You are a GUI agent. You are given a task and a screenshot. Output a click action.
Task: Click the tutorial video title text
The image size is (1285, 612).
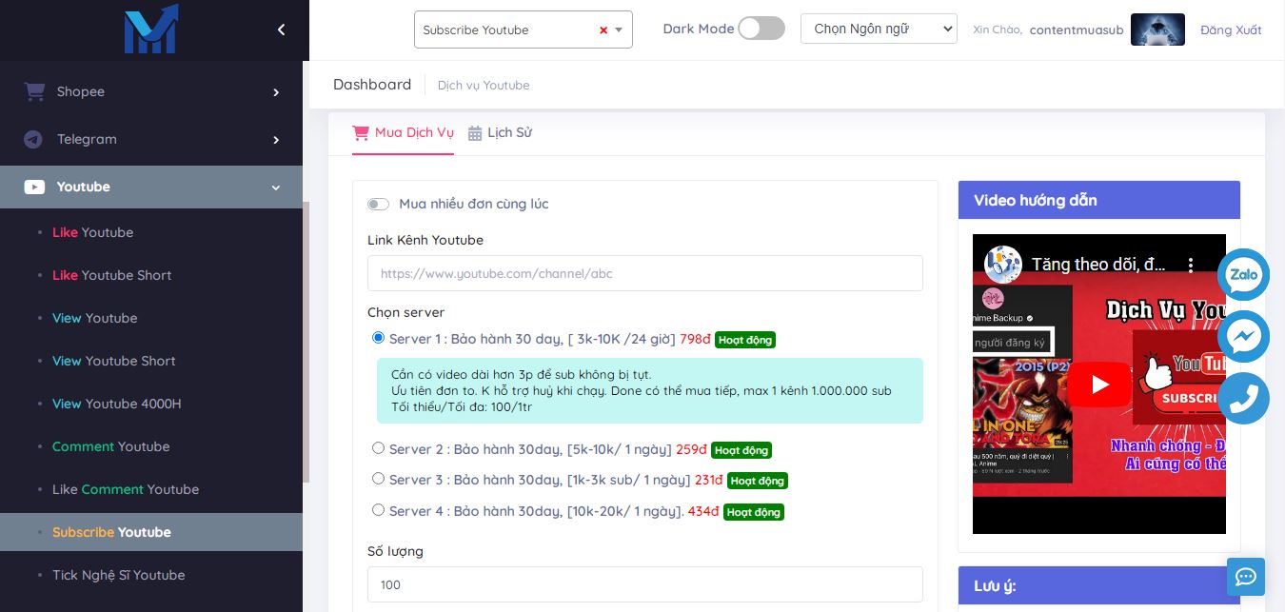pyautogui.click(x=1099, y=265)
